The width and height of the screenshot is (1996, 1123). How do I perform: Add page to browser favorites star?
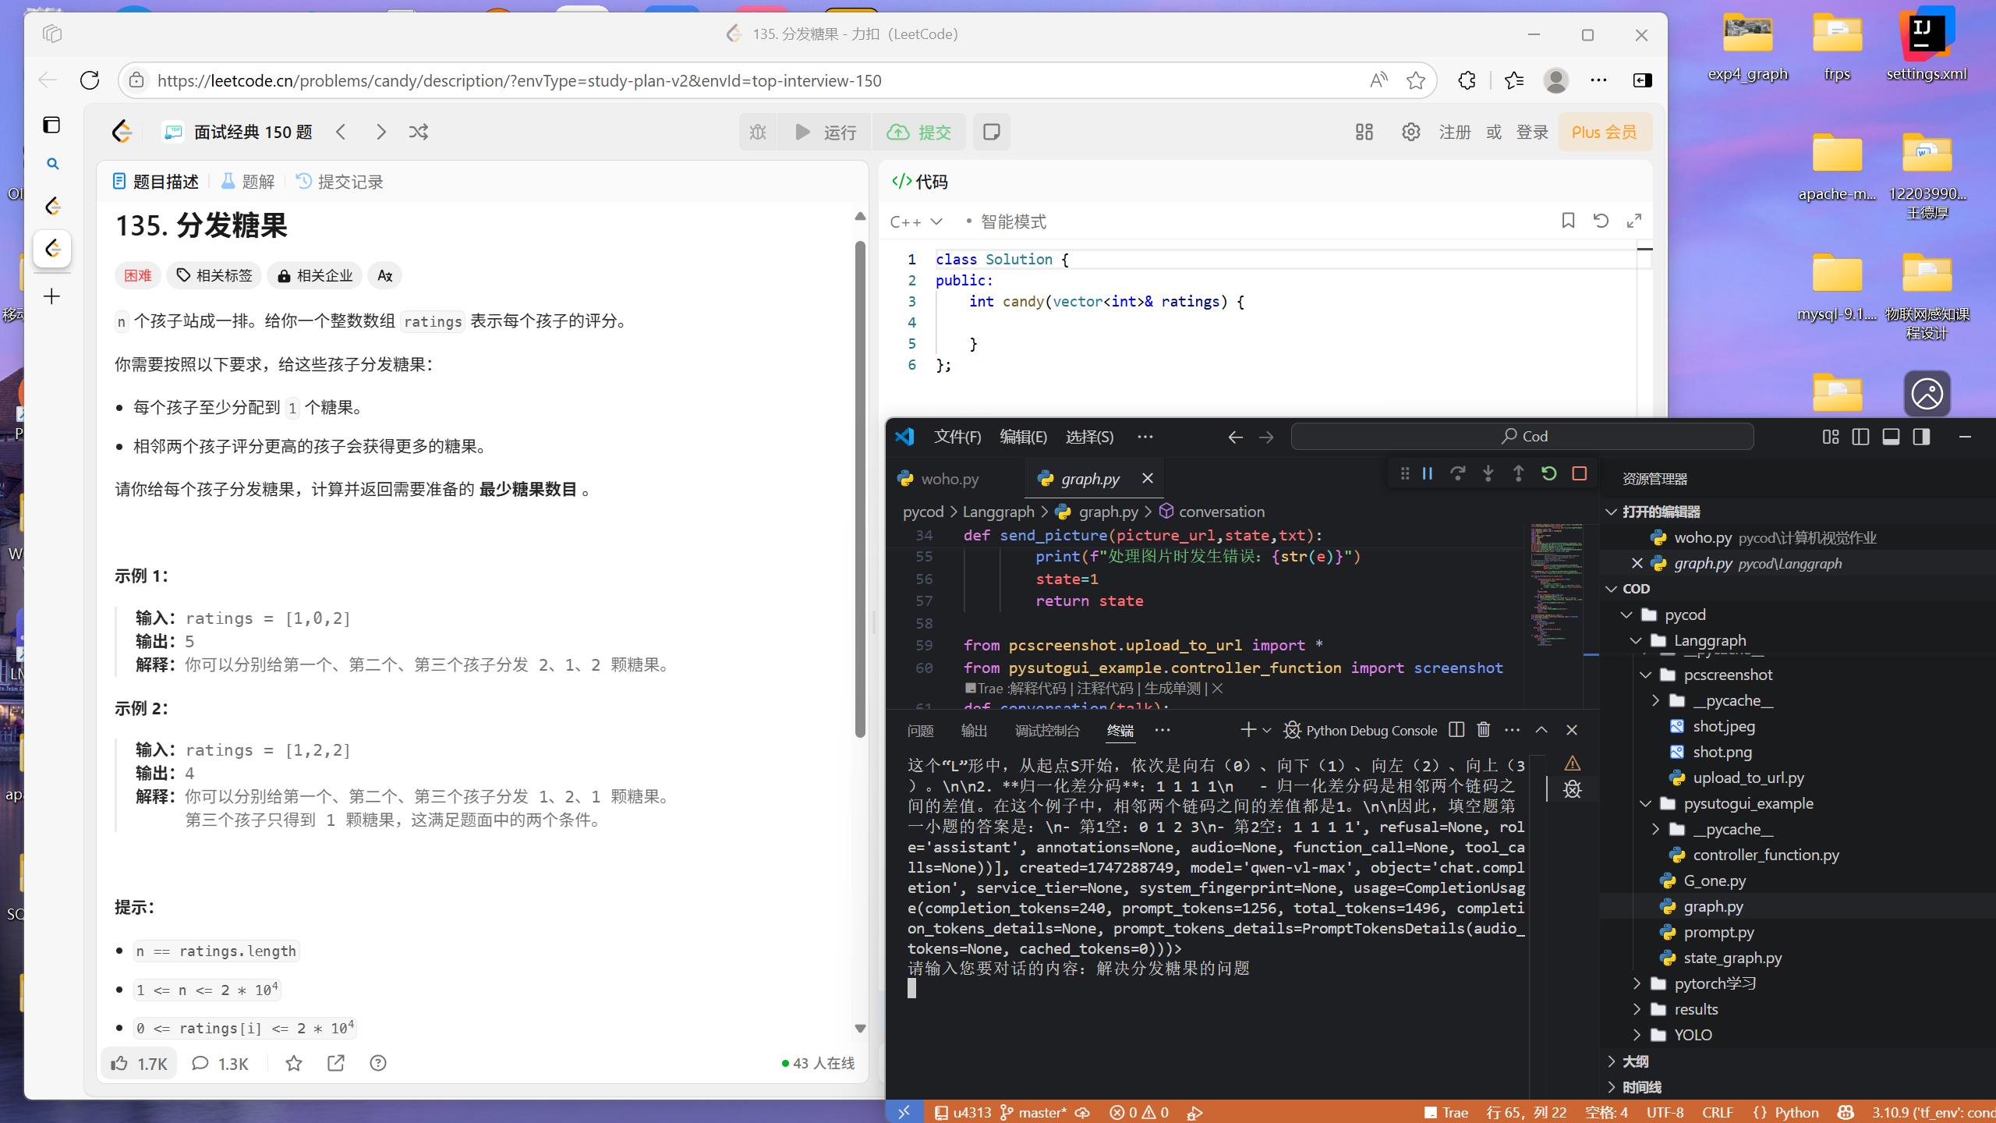1416,80
